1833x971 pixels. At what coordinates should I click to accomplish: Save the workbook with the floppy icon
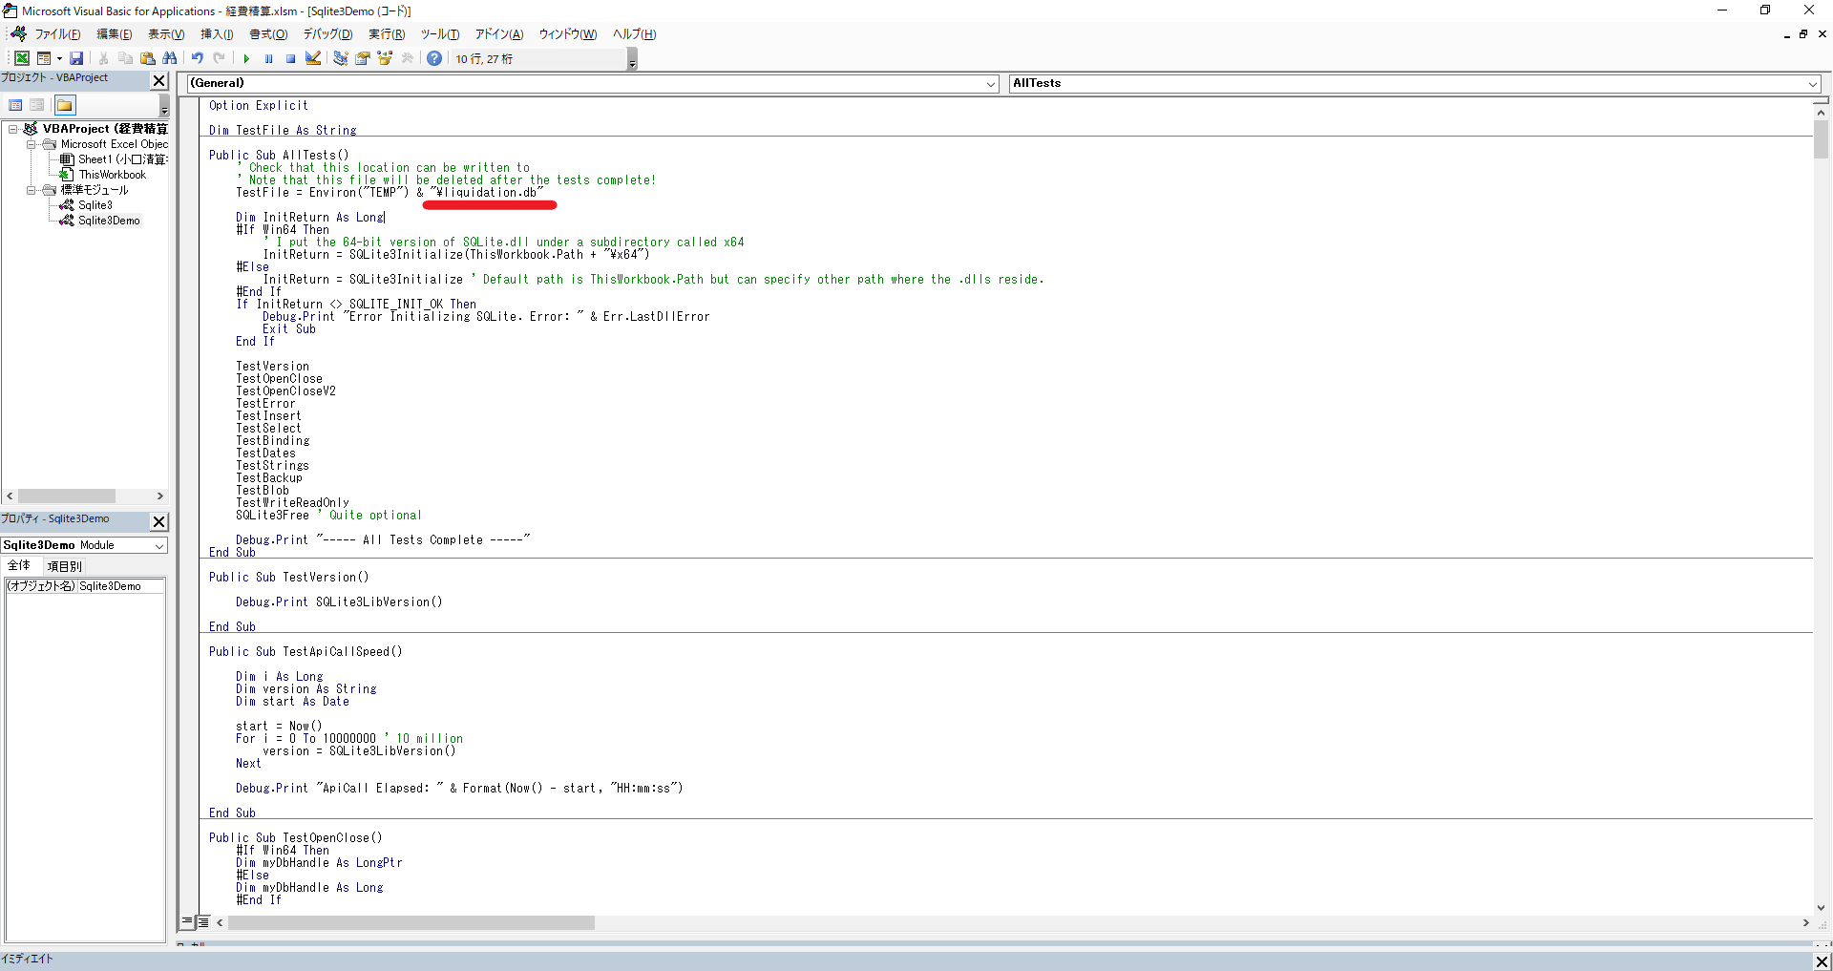point(76,58)
